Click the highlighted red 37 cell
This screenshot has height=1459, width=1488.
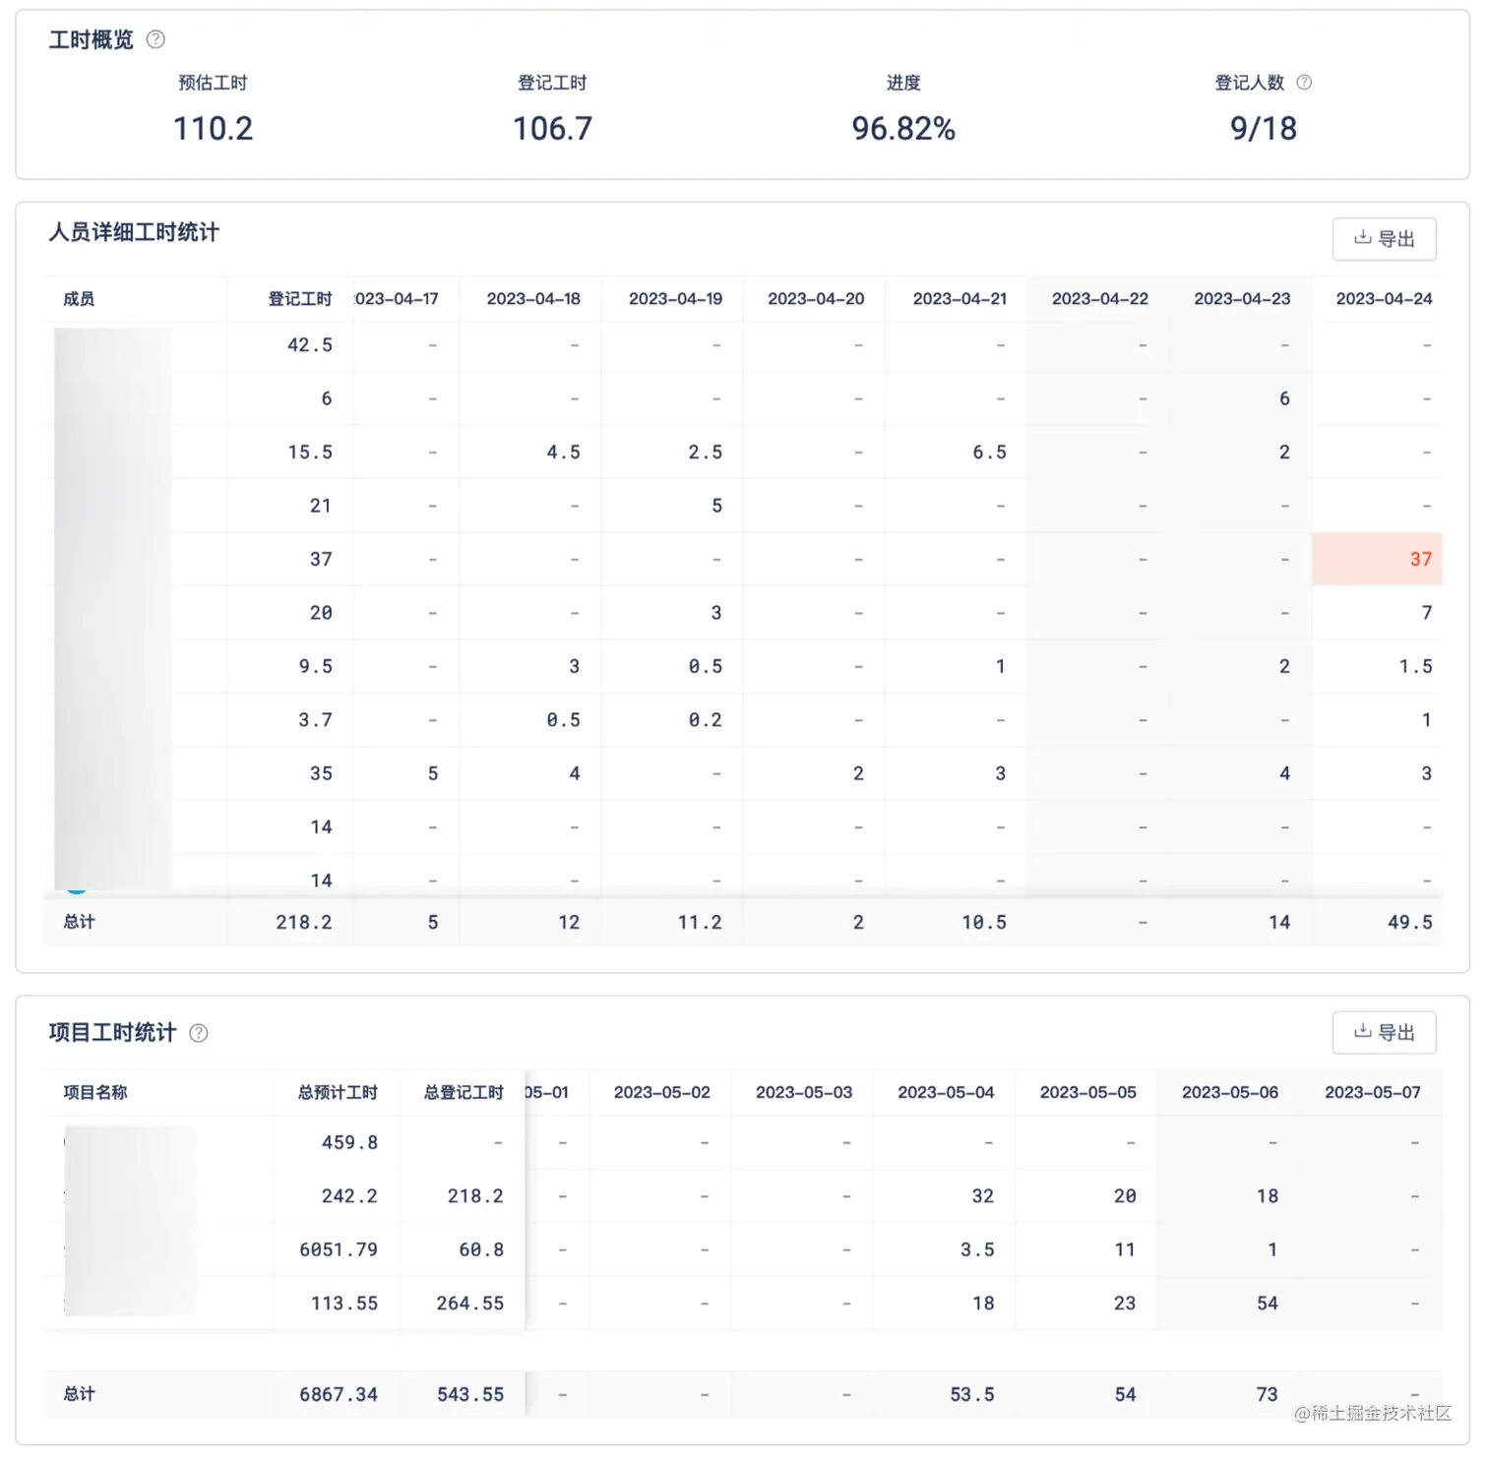1377,559
